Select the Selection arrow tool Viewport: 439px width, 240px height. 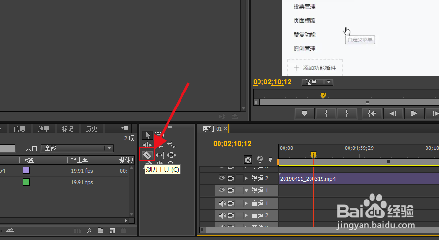(147, 135)
